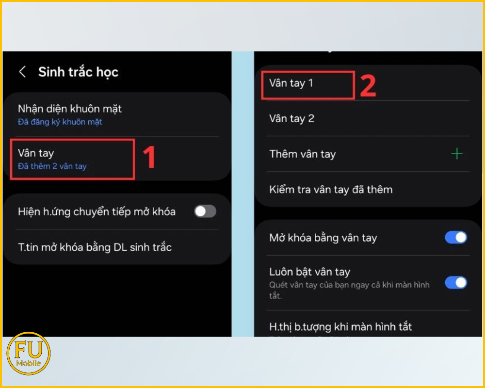485x388 pixels.
Task: Click the Sinh trắc học page title
Action: [x=78, y=72]
